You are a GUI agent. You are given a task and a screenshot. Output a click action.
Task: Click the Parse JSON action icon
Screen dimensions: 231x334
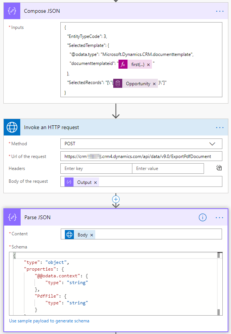pyautogui.click(x=12, y=217)
